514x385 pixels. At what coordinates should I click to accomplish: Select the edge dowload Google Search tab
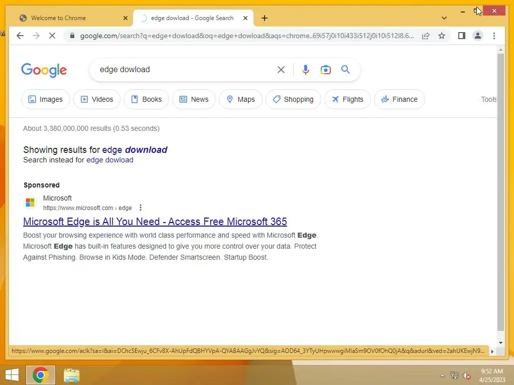click(x=193, y=18)
